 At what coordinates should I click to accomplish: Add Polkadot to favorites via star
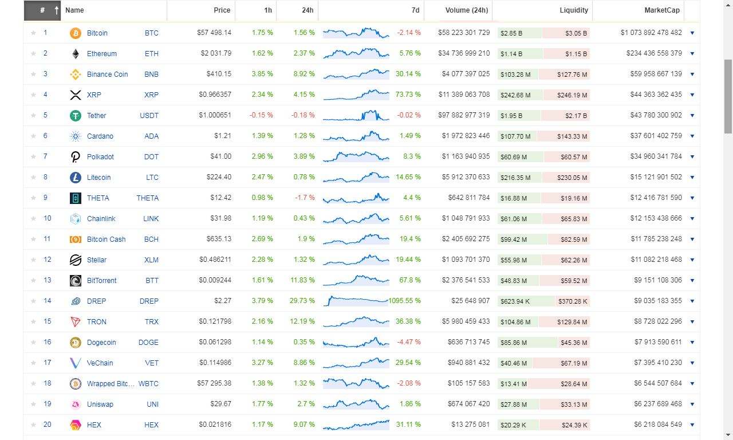(33, 157)
